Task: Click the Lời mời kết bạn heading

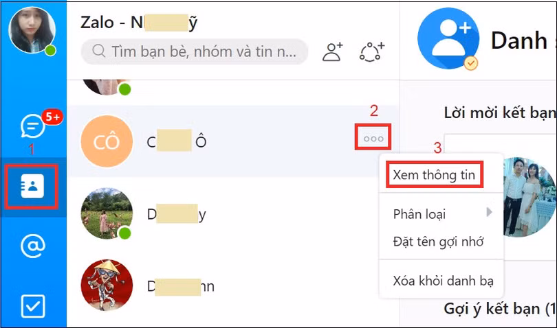Action: point(499,113)
